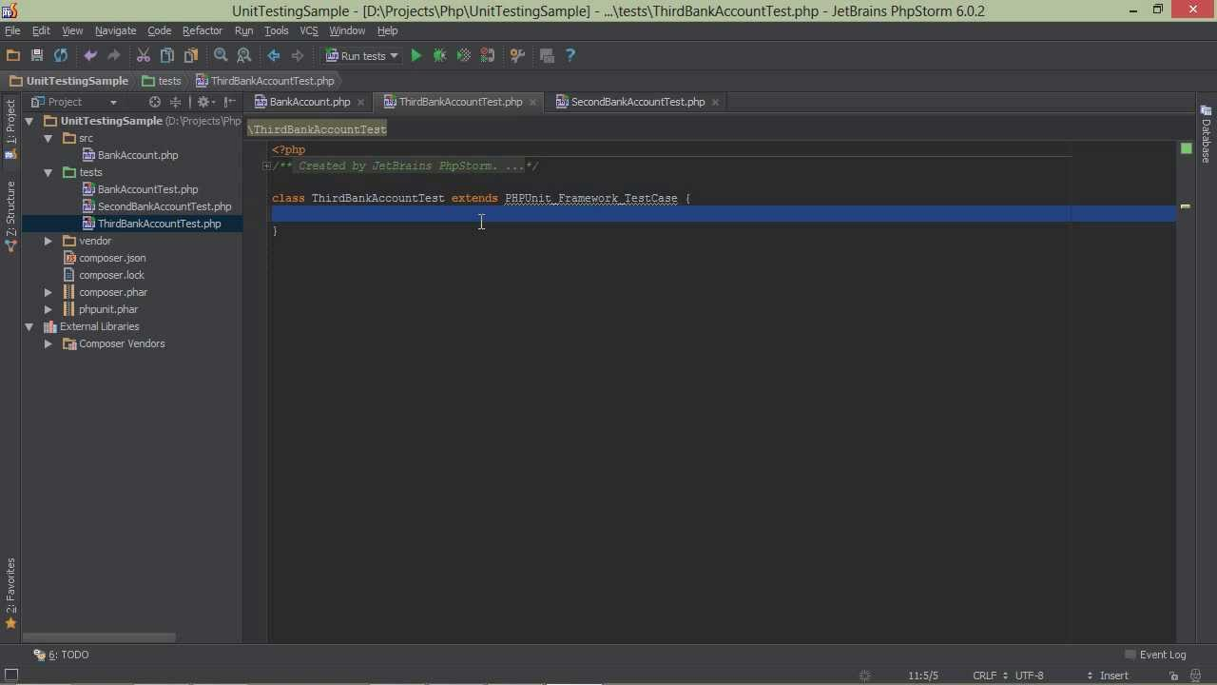Open the TODO tool window
This screenshot has width=1217, height=685.
click(61, 655)
